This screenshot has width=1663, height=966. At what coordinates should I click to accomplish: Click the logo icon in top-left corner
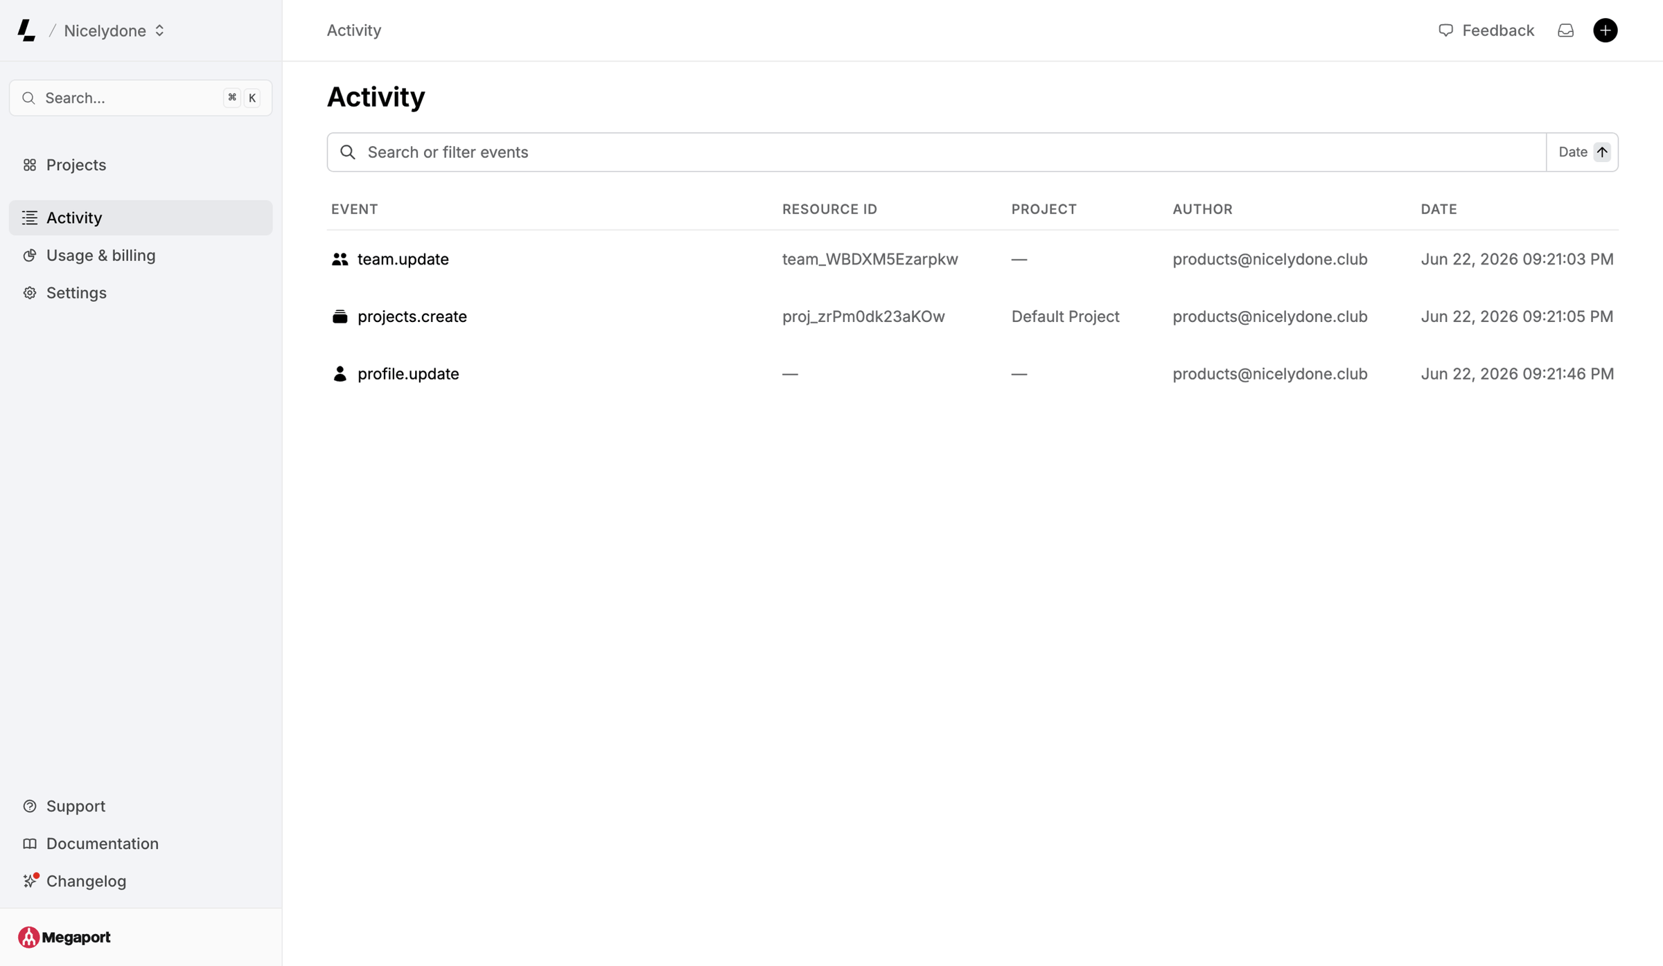coord(26,30)
